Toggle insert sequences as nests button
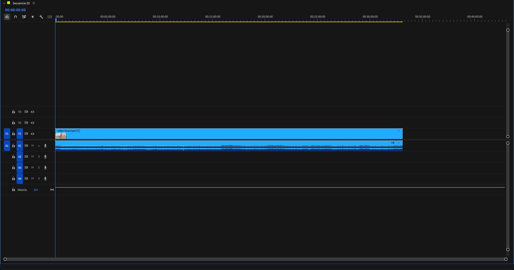The width and height of the screenshot is (514, 270). (7, 17)
